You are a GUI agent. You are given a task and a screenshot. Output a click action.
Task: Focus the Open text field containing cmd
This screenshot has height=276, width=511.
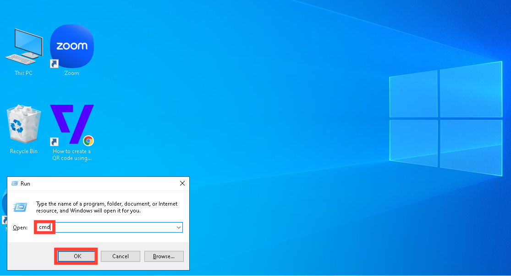click(x=109, y=227)
